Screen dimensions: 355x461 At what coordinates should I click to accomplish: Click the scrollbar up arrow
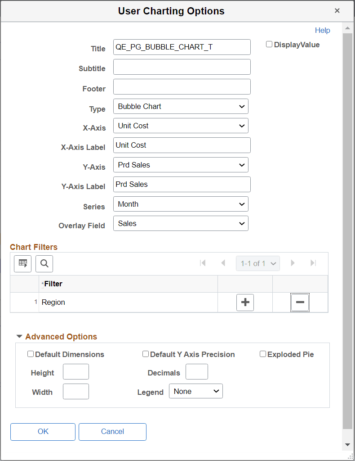pos(347,27)
